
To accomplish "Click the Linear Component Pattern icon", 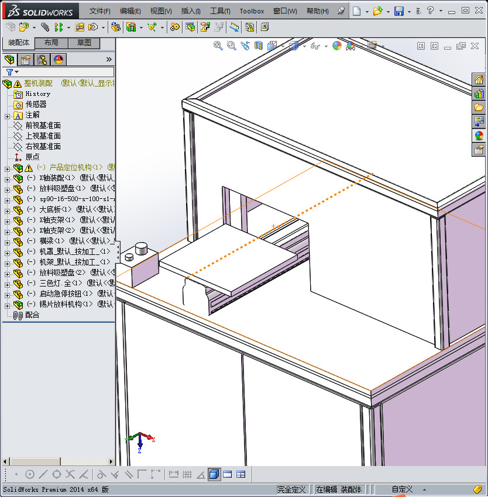I will [59, 27].
